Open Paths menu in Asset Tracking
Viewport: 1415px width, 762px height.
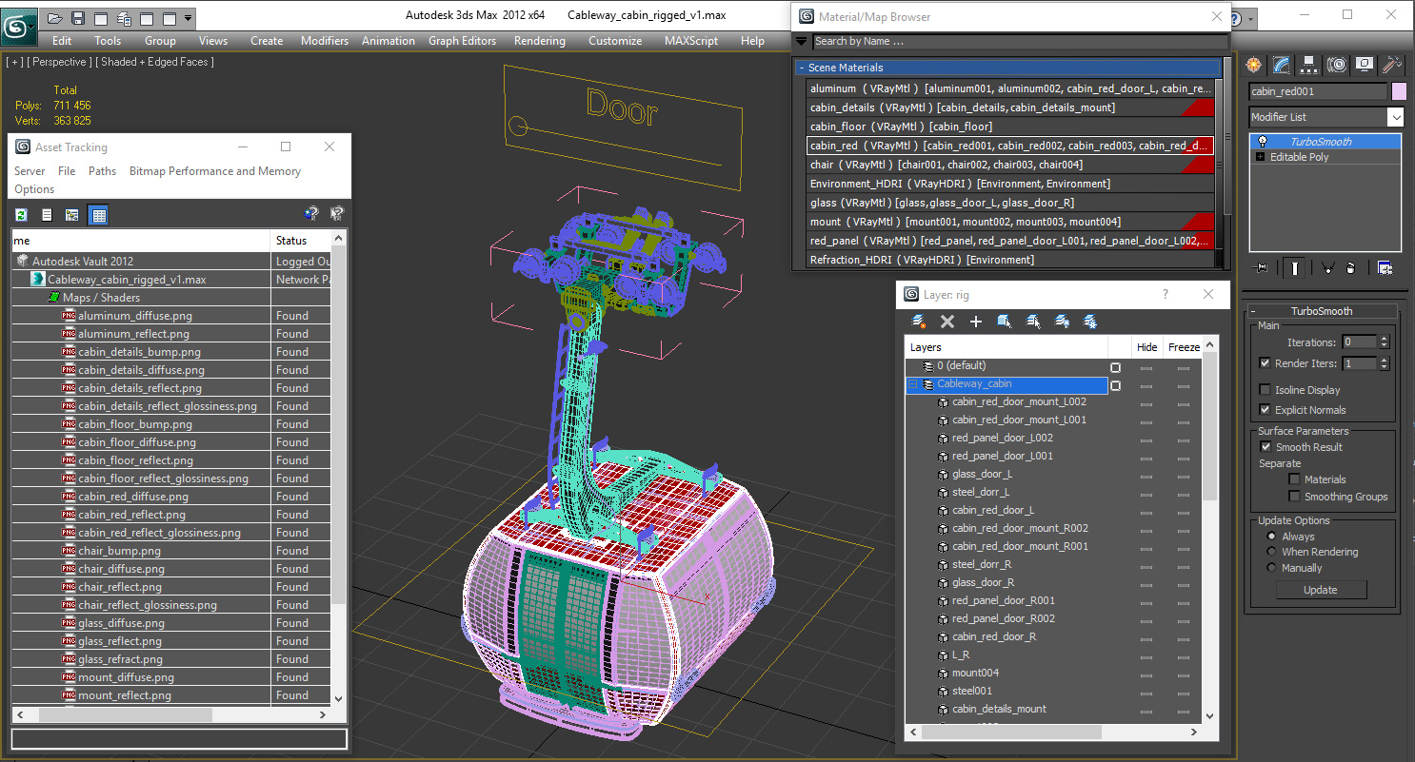102,171
